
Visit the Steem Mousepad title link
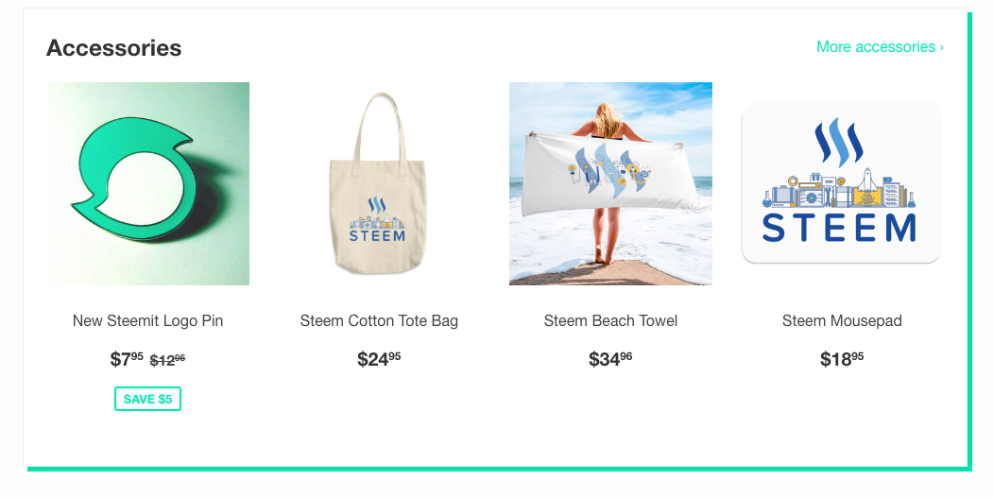point(842,320)
